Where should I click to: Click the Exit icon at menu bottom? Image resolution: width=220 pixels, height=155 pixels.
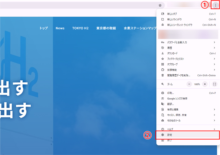pos(163,141)
